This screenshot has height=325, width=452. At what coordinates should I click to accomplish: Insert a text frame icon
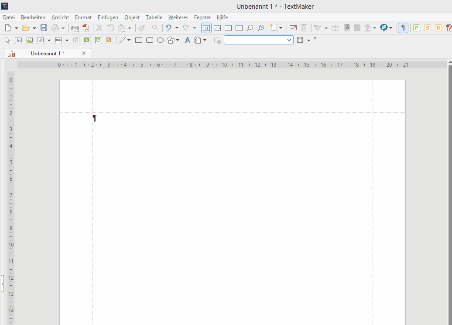click(x=19, y=40)
